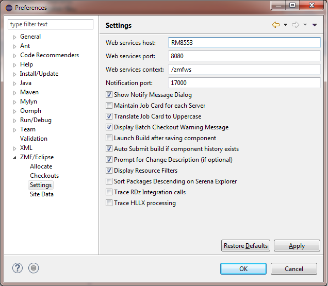Expand the General tree node

pos(14,37)
